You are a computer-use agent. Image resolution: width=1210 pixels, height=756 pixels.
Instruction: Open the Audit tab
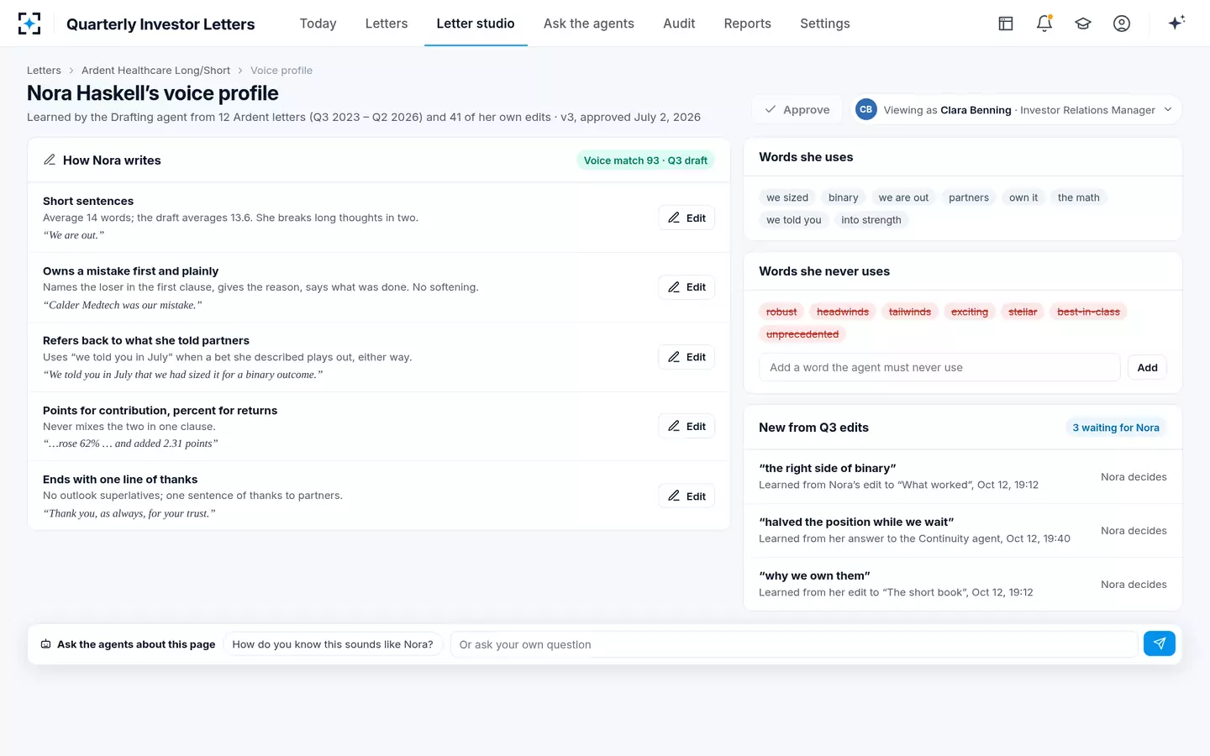tap(679, 24)
